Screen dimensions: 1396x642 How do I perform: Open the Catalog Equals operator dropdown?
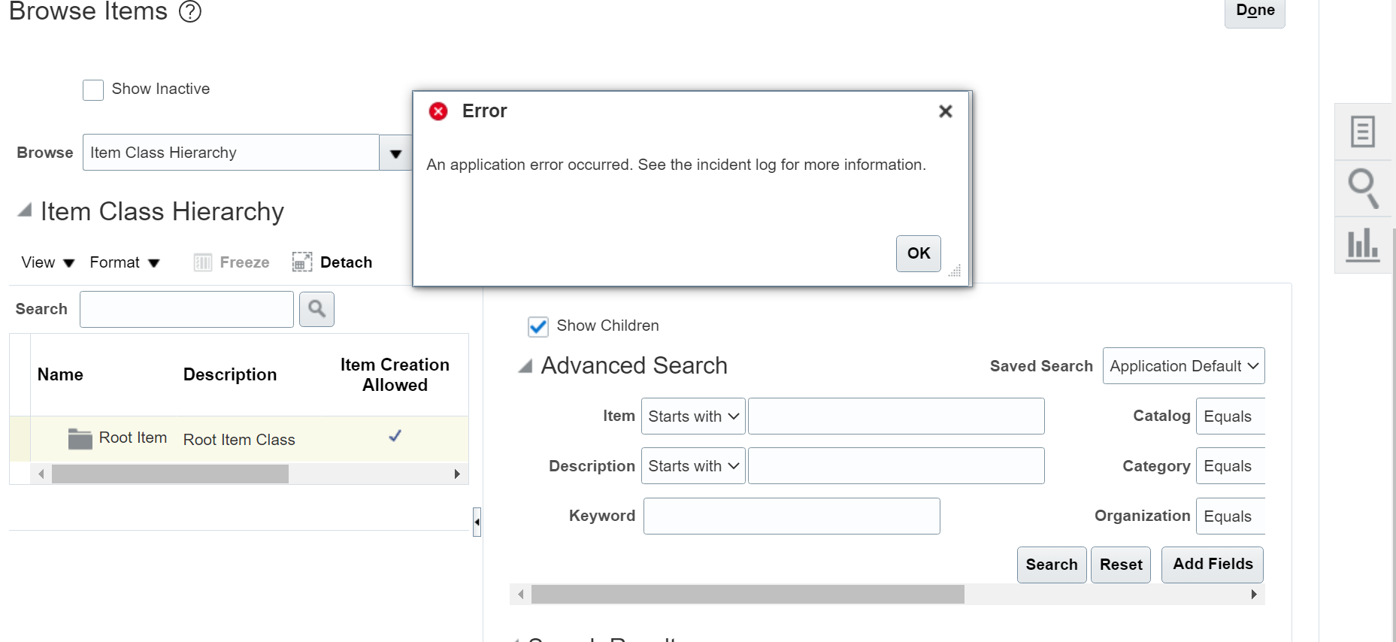coord(1231,416)
